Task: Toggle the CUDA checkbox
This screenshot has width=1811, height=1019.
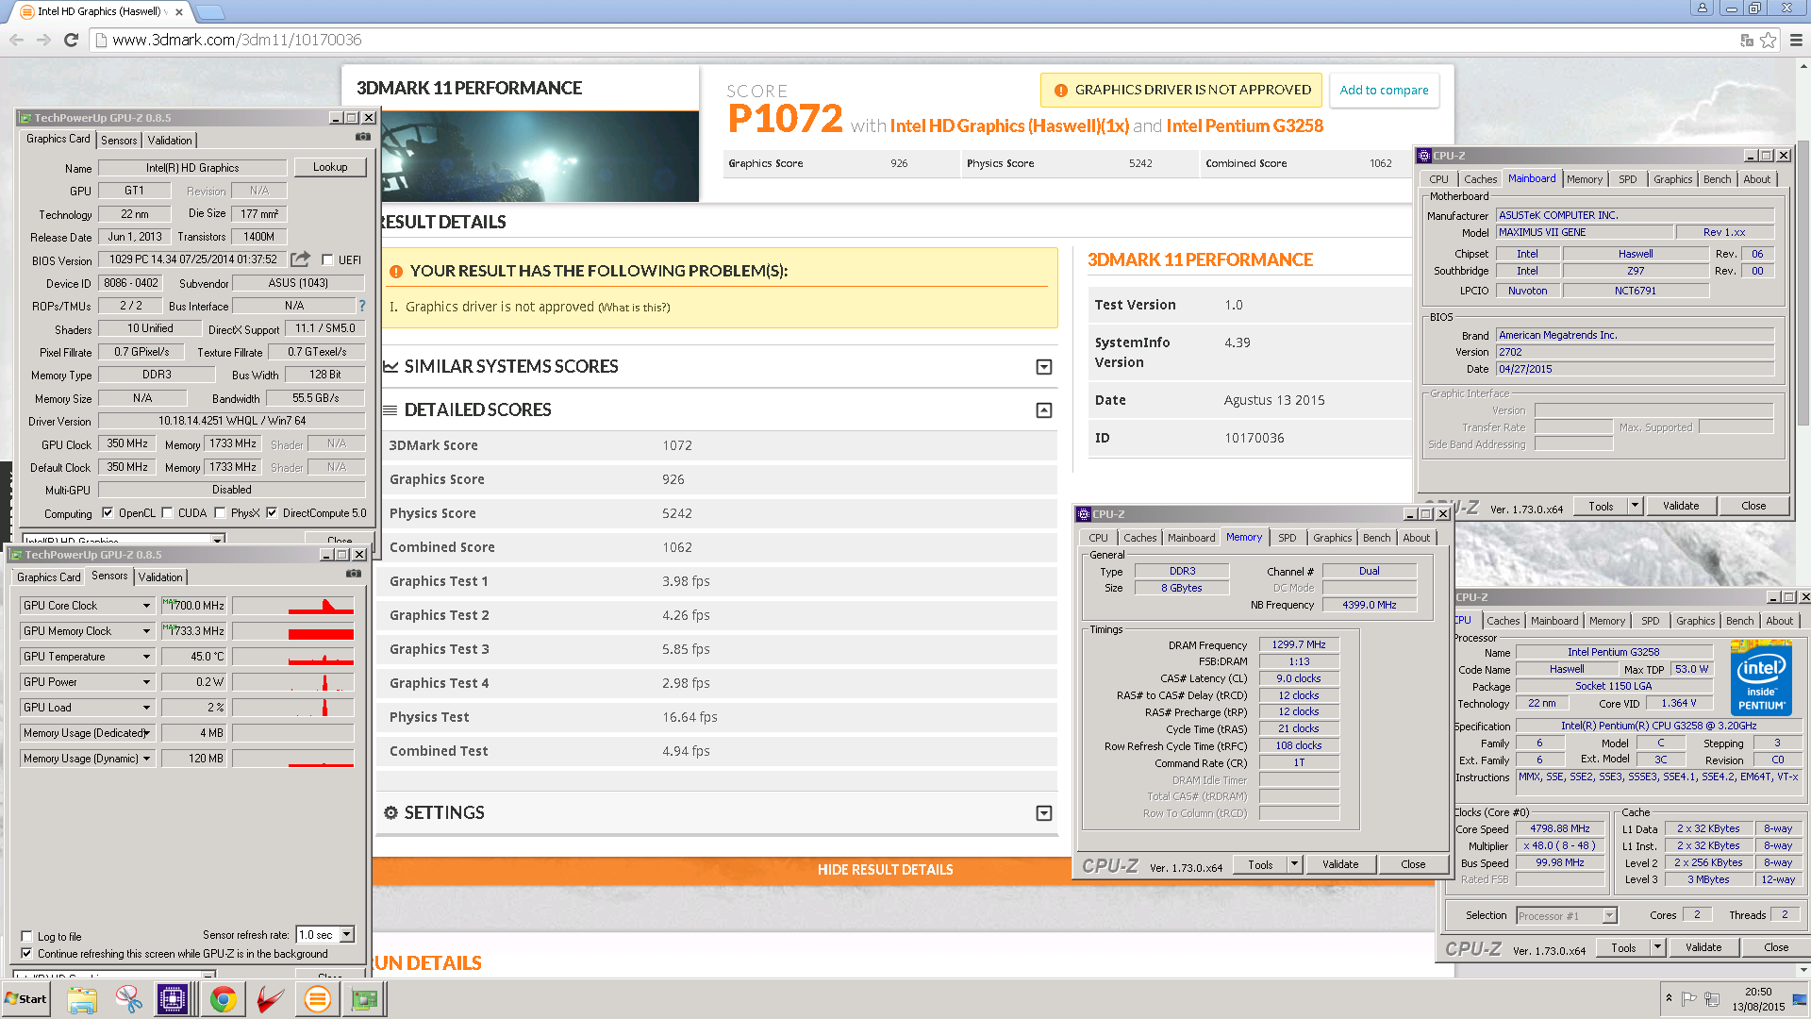Action: [167, 513]
